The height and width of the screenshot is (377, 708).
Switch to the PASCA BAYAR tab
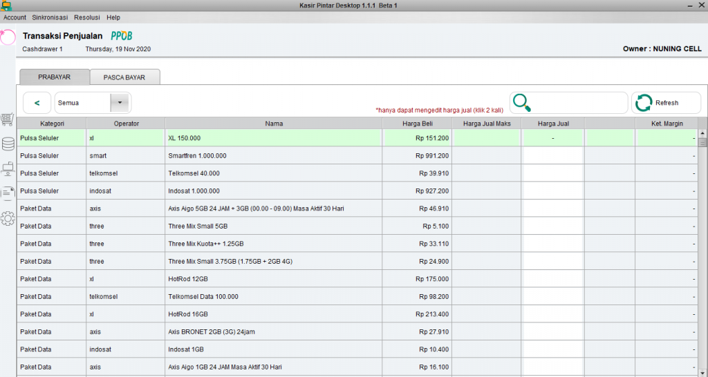(124, 77)
